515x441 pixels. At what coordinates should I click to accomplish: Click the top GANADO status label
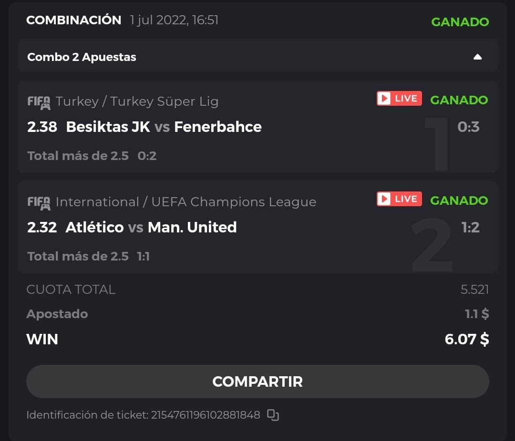coord(460,22)
